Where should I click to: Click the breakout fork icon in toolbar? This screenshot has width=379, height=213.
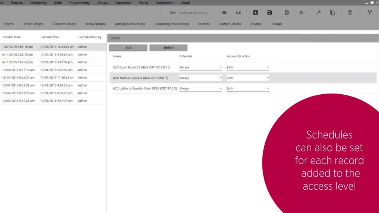[369, 13]
